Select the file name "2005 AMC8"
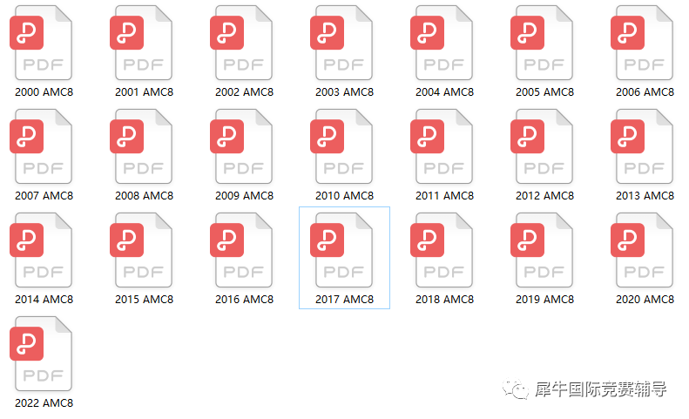This screenshot has width=689, height=419. pyautogui.click(x=545, y=91)
